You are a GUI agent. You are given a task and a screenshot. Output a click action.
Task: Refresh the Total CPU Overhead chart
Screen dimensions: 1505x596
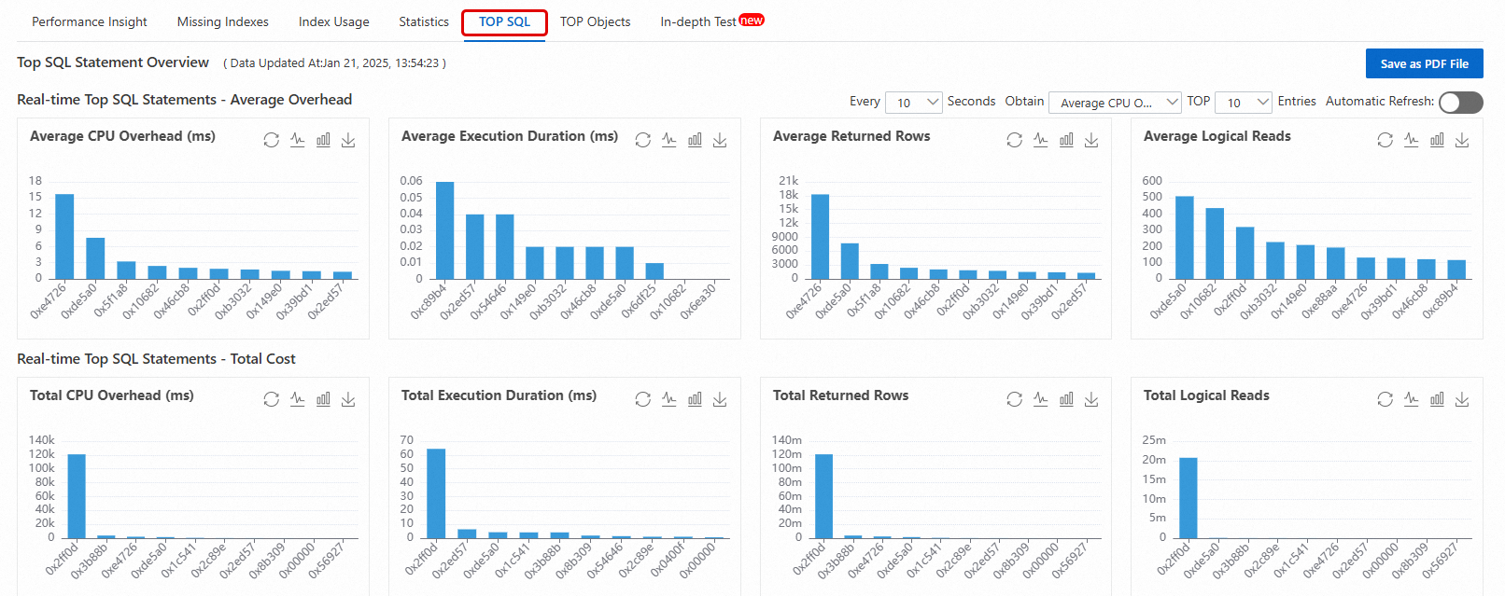point(271,399)
